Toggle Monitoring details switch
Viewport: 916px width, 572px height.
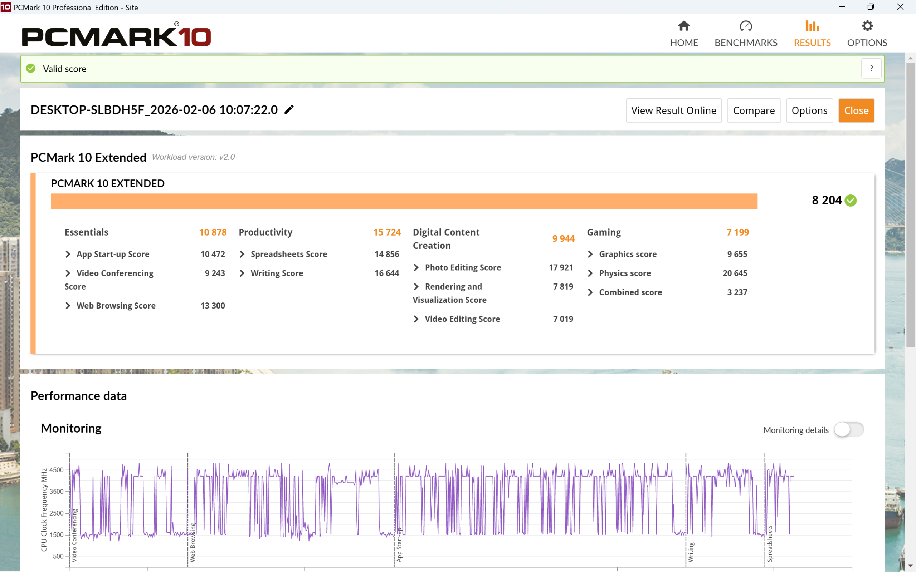(x=849, y=430)
